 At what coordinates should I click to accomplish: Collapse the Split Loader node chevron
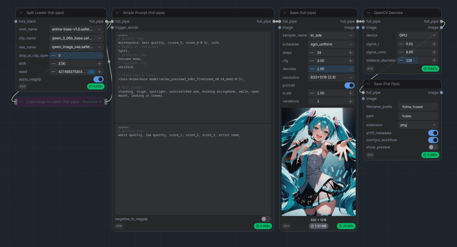(21, 13)
